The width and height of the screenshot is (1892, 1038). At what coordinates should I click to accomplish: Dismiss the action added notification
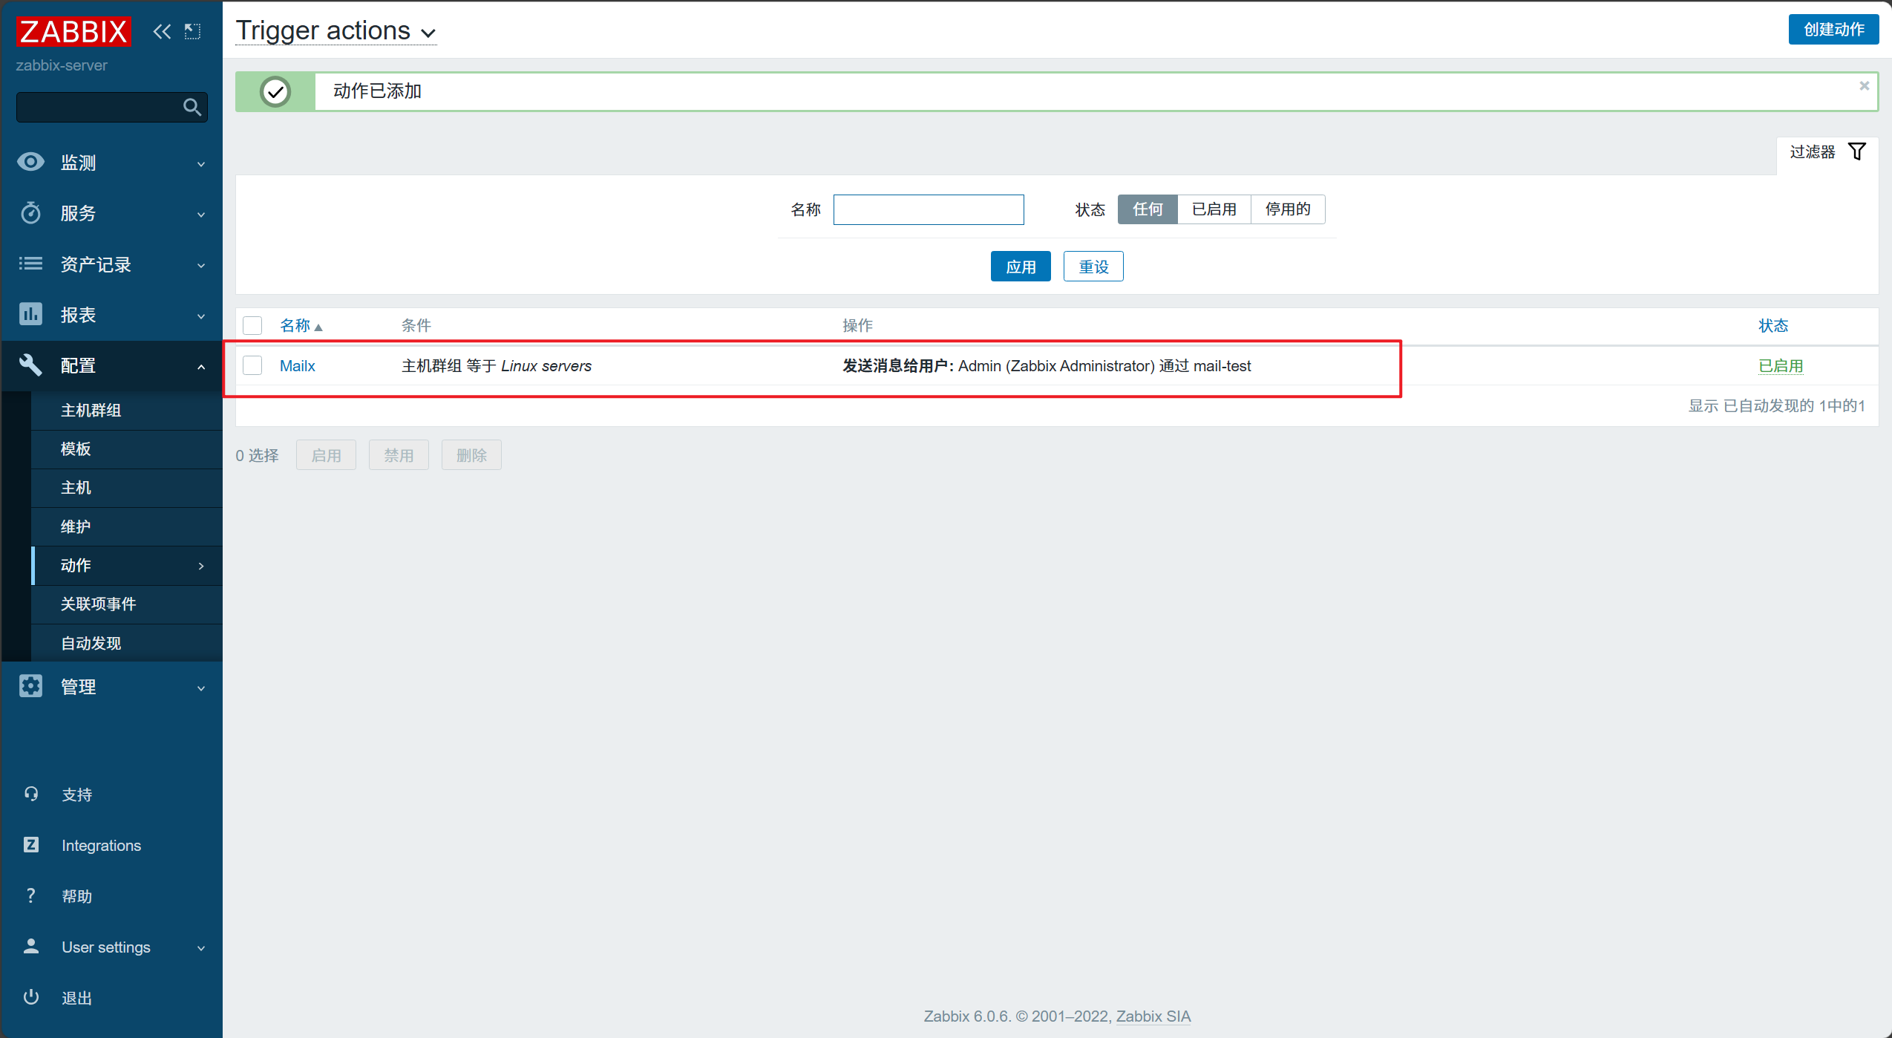[1864, 86]
